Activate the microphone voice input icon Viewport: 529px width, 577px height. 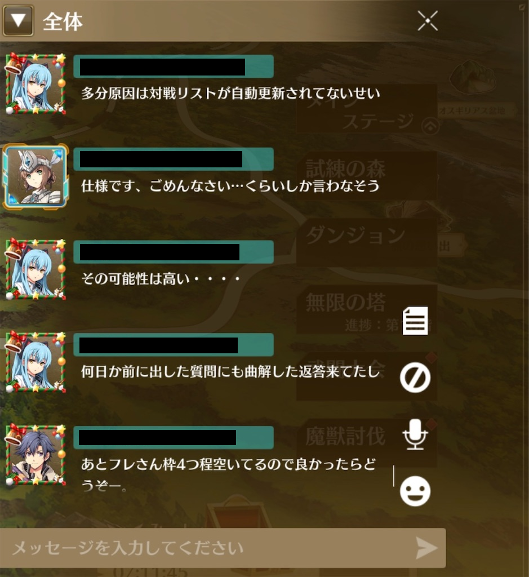coord(415,434)
